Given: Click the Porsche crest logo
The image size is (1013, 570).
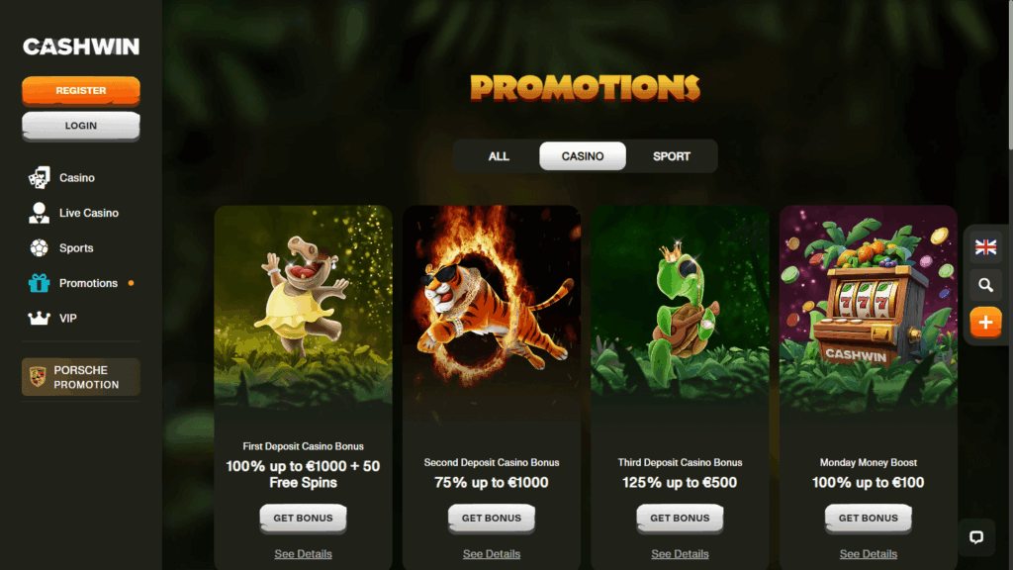Looking at the screenshot, I should (38, 377).
